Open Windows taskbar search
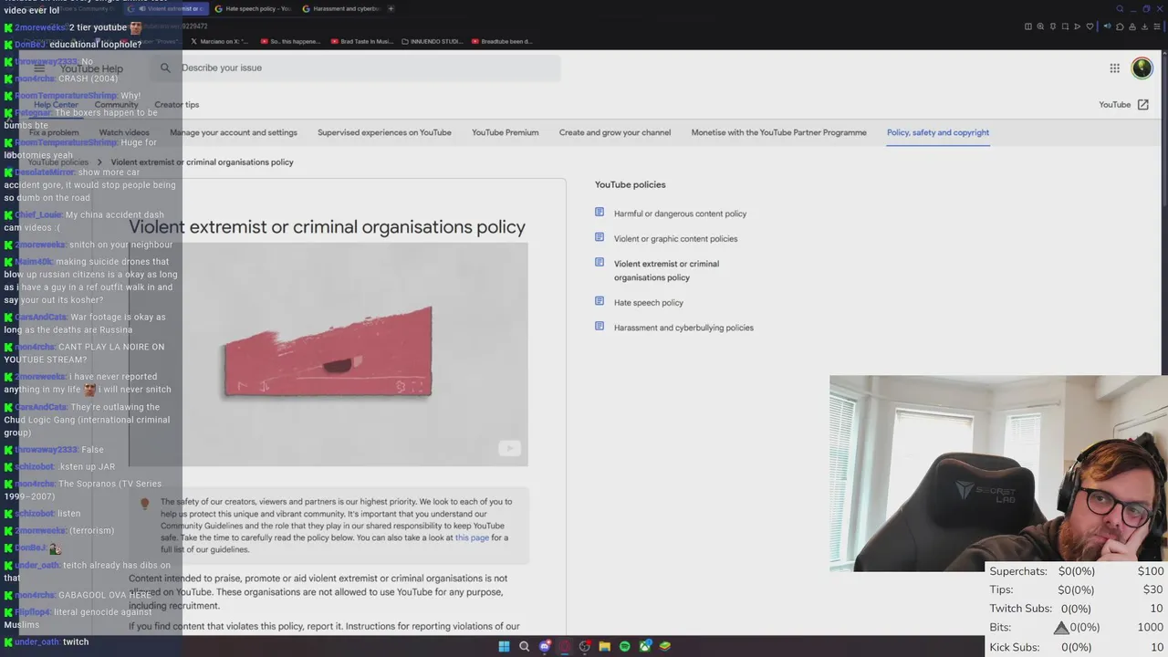Viewport: 1168px width, 657px height. 524,646
